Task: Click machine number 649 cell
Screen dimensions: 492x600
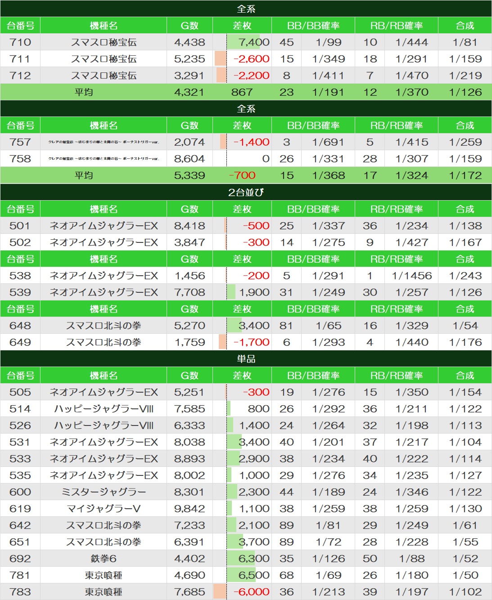Action: click(x=20, y=342)
